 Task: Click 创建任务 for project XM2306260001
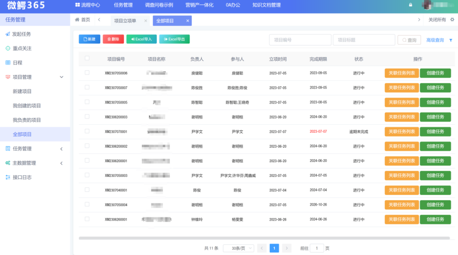pos(435,219)
